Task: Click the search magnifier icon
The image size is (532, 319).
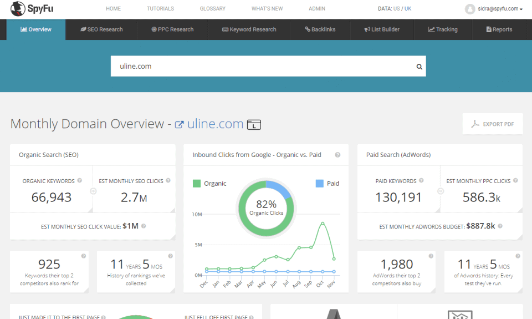Action: 420,67
